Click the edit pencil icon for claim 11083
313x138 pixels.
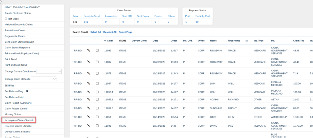tap(89, 50)
